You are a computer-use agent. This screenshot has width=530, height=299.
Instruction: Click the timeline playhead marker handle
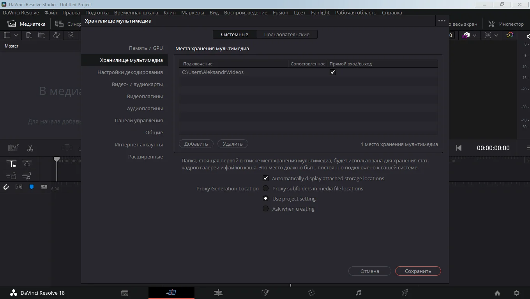pos(57,160)
